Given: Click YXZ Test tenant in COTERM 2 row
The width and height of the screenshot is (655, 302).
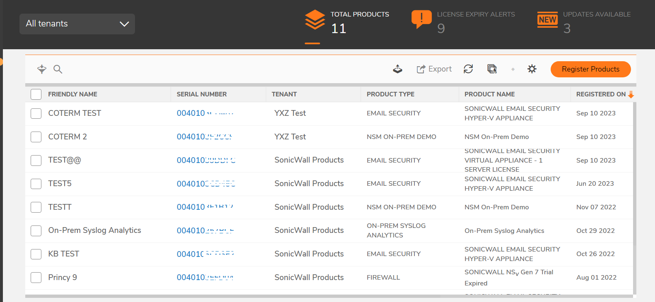Looking at the screenshot, I should 290,137.
